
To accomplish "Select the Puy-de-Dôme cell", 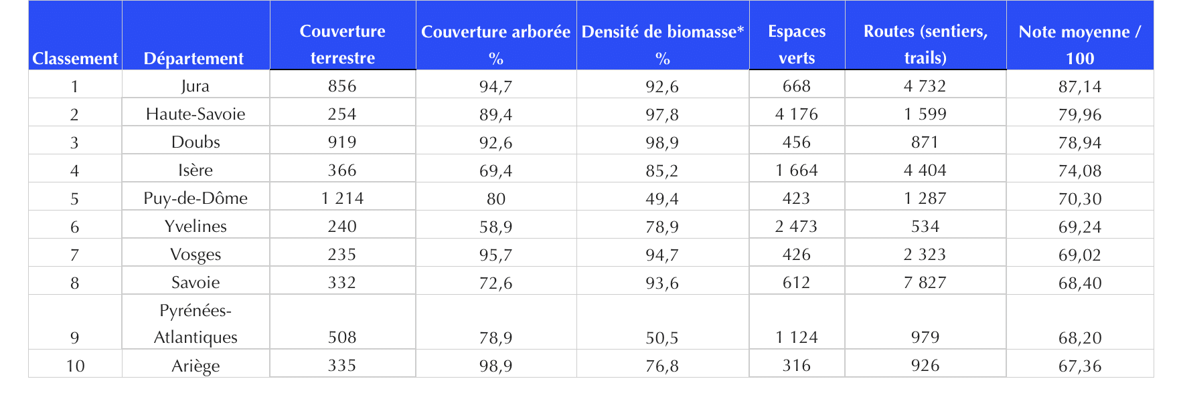I will pyautogui.click(x=195, y=198).
